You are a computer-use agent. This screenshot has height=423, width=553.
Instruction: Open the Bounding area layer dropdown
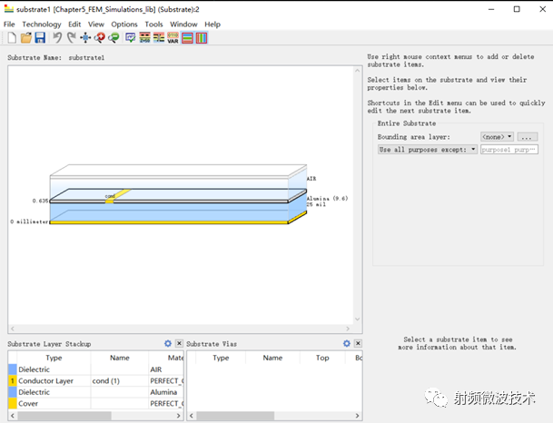(497, 136)
